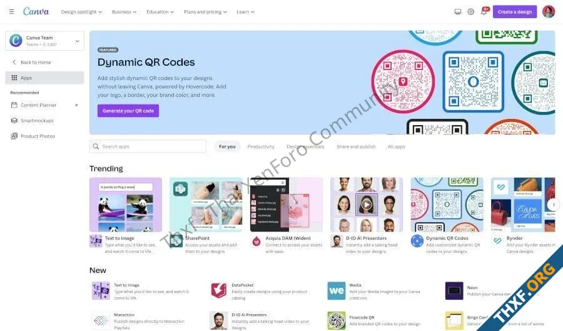
Task: Click the DataPocket app icon
Action: click(x=219, y=290)
